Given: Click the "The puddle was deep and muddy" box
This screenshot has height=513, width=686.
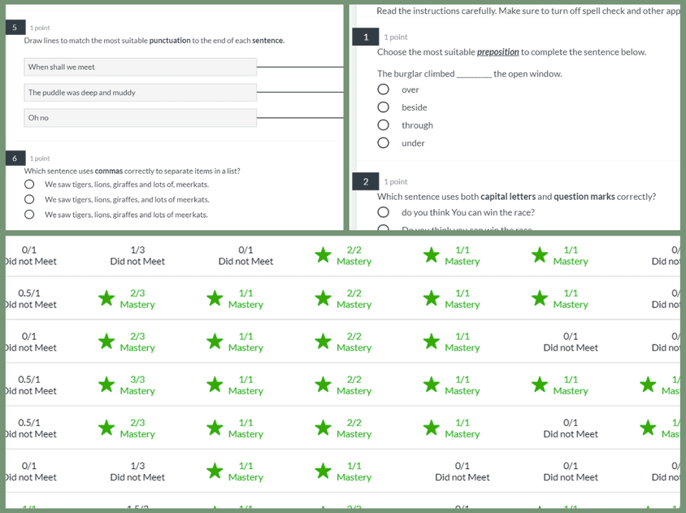Looking at the screenshot, I should tap(141, 93).
